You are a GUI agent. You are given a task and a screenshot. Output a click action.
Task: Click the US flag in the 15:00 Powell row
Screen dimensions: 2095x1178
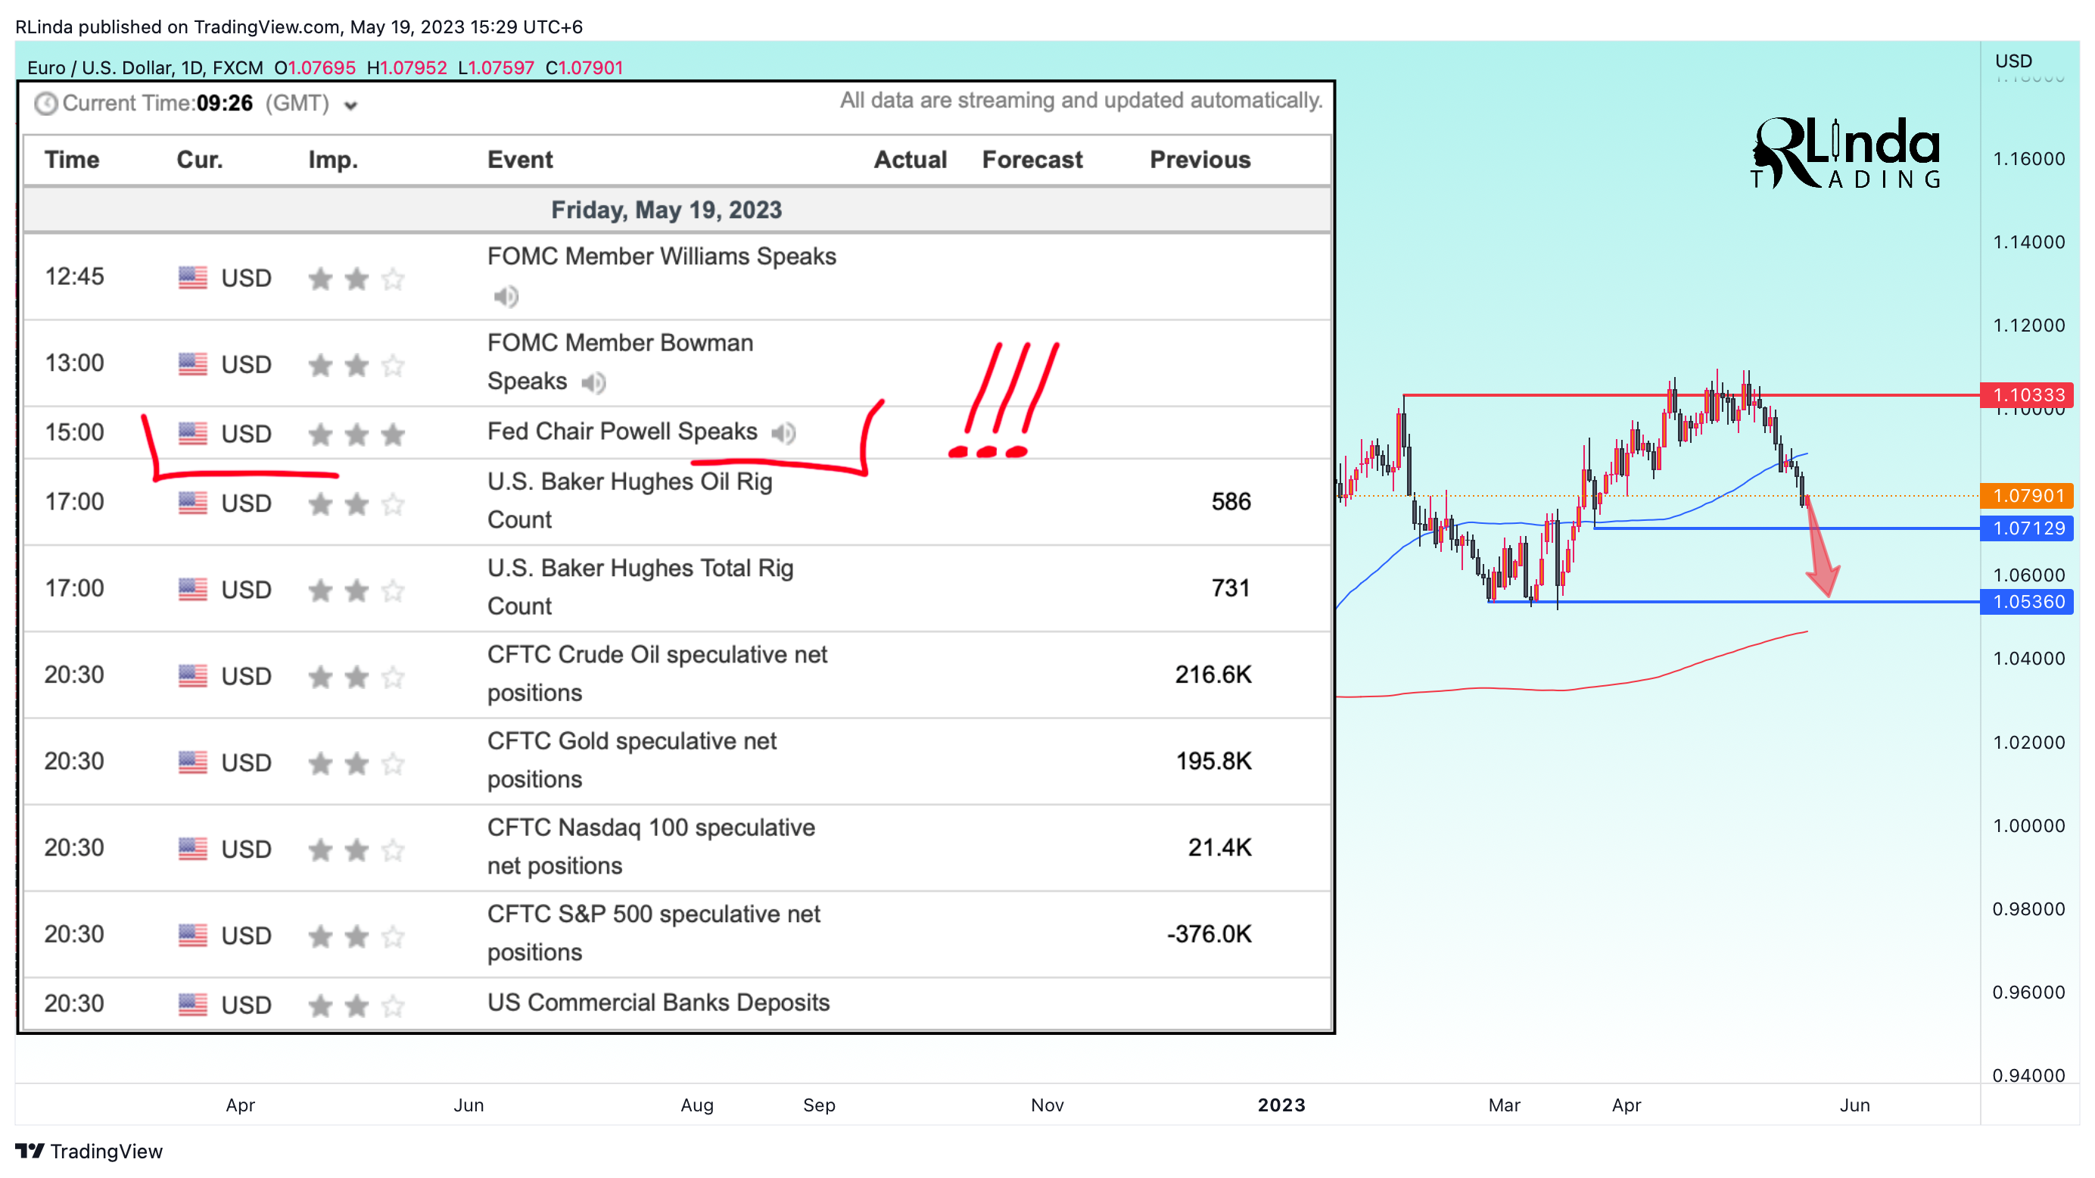(x=193, y=433)
